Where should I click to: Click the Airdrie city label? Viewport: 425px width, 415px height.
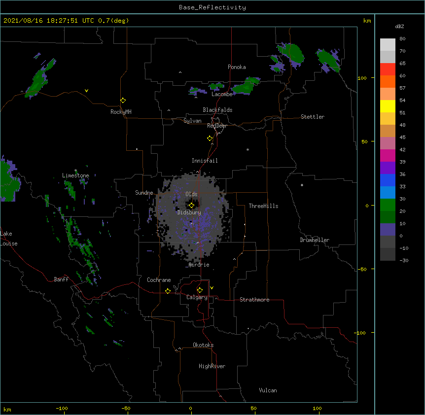(199, 265)
